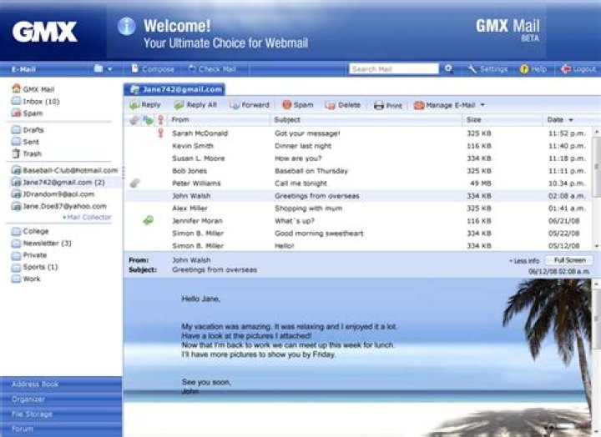Viewport: 601px width, 437px height.
Task: Click into the Search Mail field
Action: (x=393, y=69)
